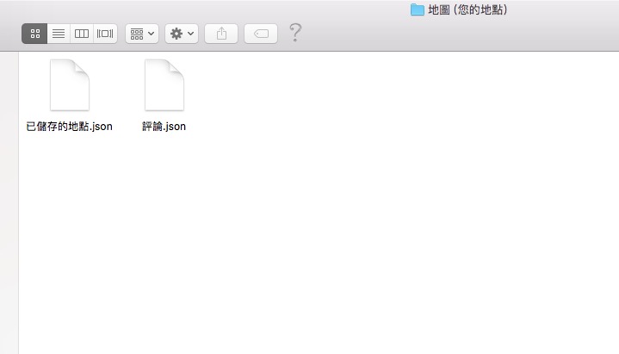Click the 已儲存的地點.json file name

(x=70, y=127)
